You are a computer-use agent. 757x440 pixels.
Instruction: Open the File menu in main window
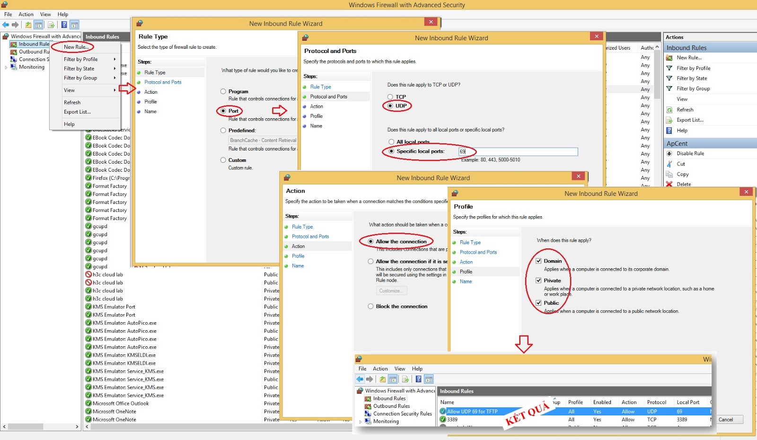[8, 14]
